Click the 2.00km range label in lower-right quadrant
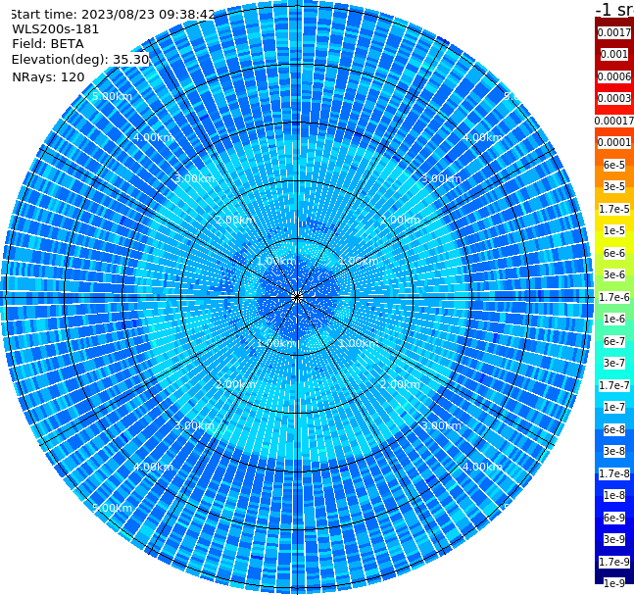 pyautogui.click(x=400, y=384)
